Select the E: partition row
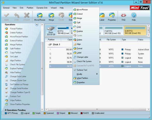Screen dimensions: 152x120 (99, 58)
